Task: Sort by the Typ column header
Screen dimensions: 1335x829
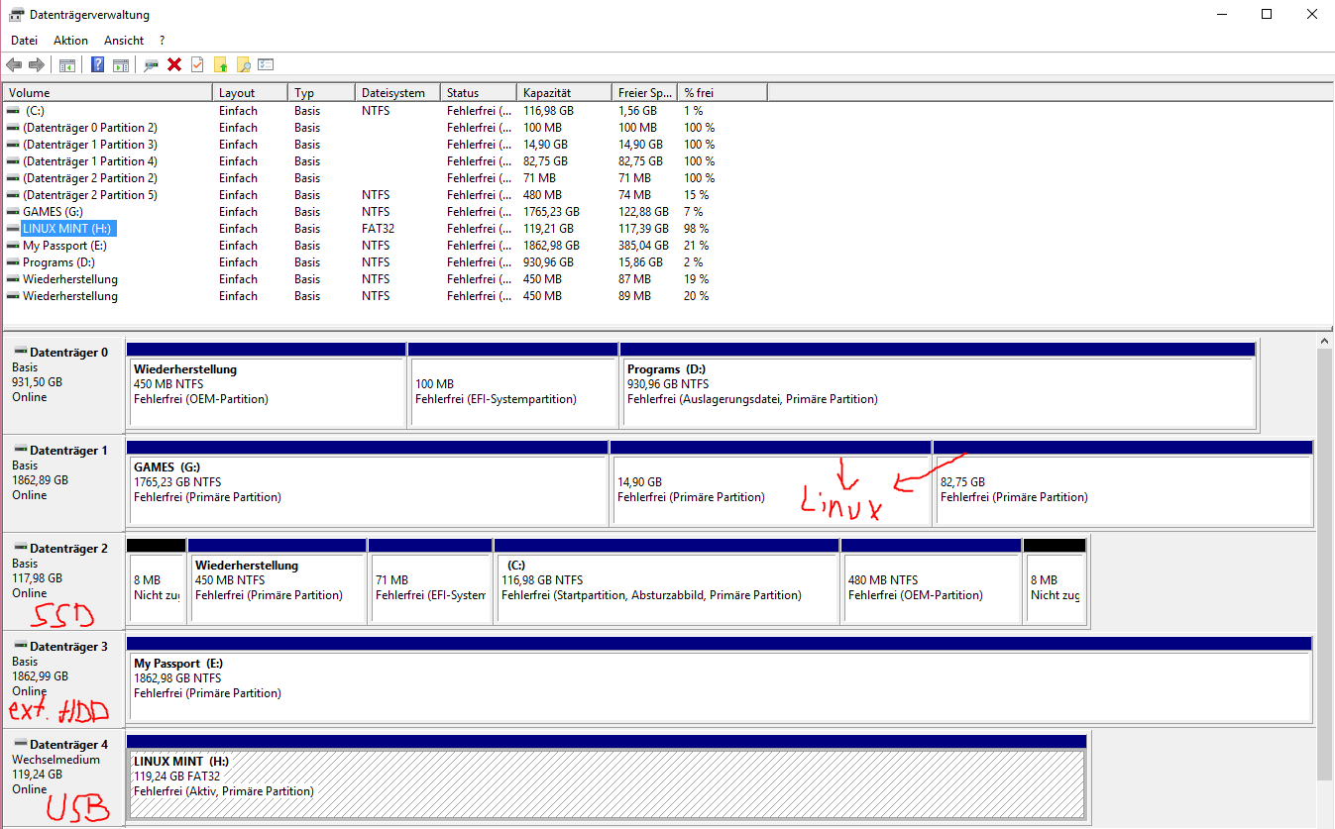Action: coord(322,93)
